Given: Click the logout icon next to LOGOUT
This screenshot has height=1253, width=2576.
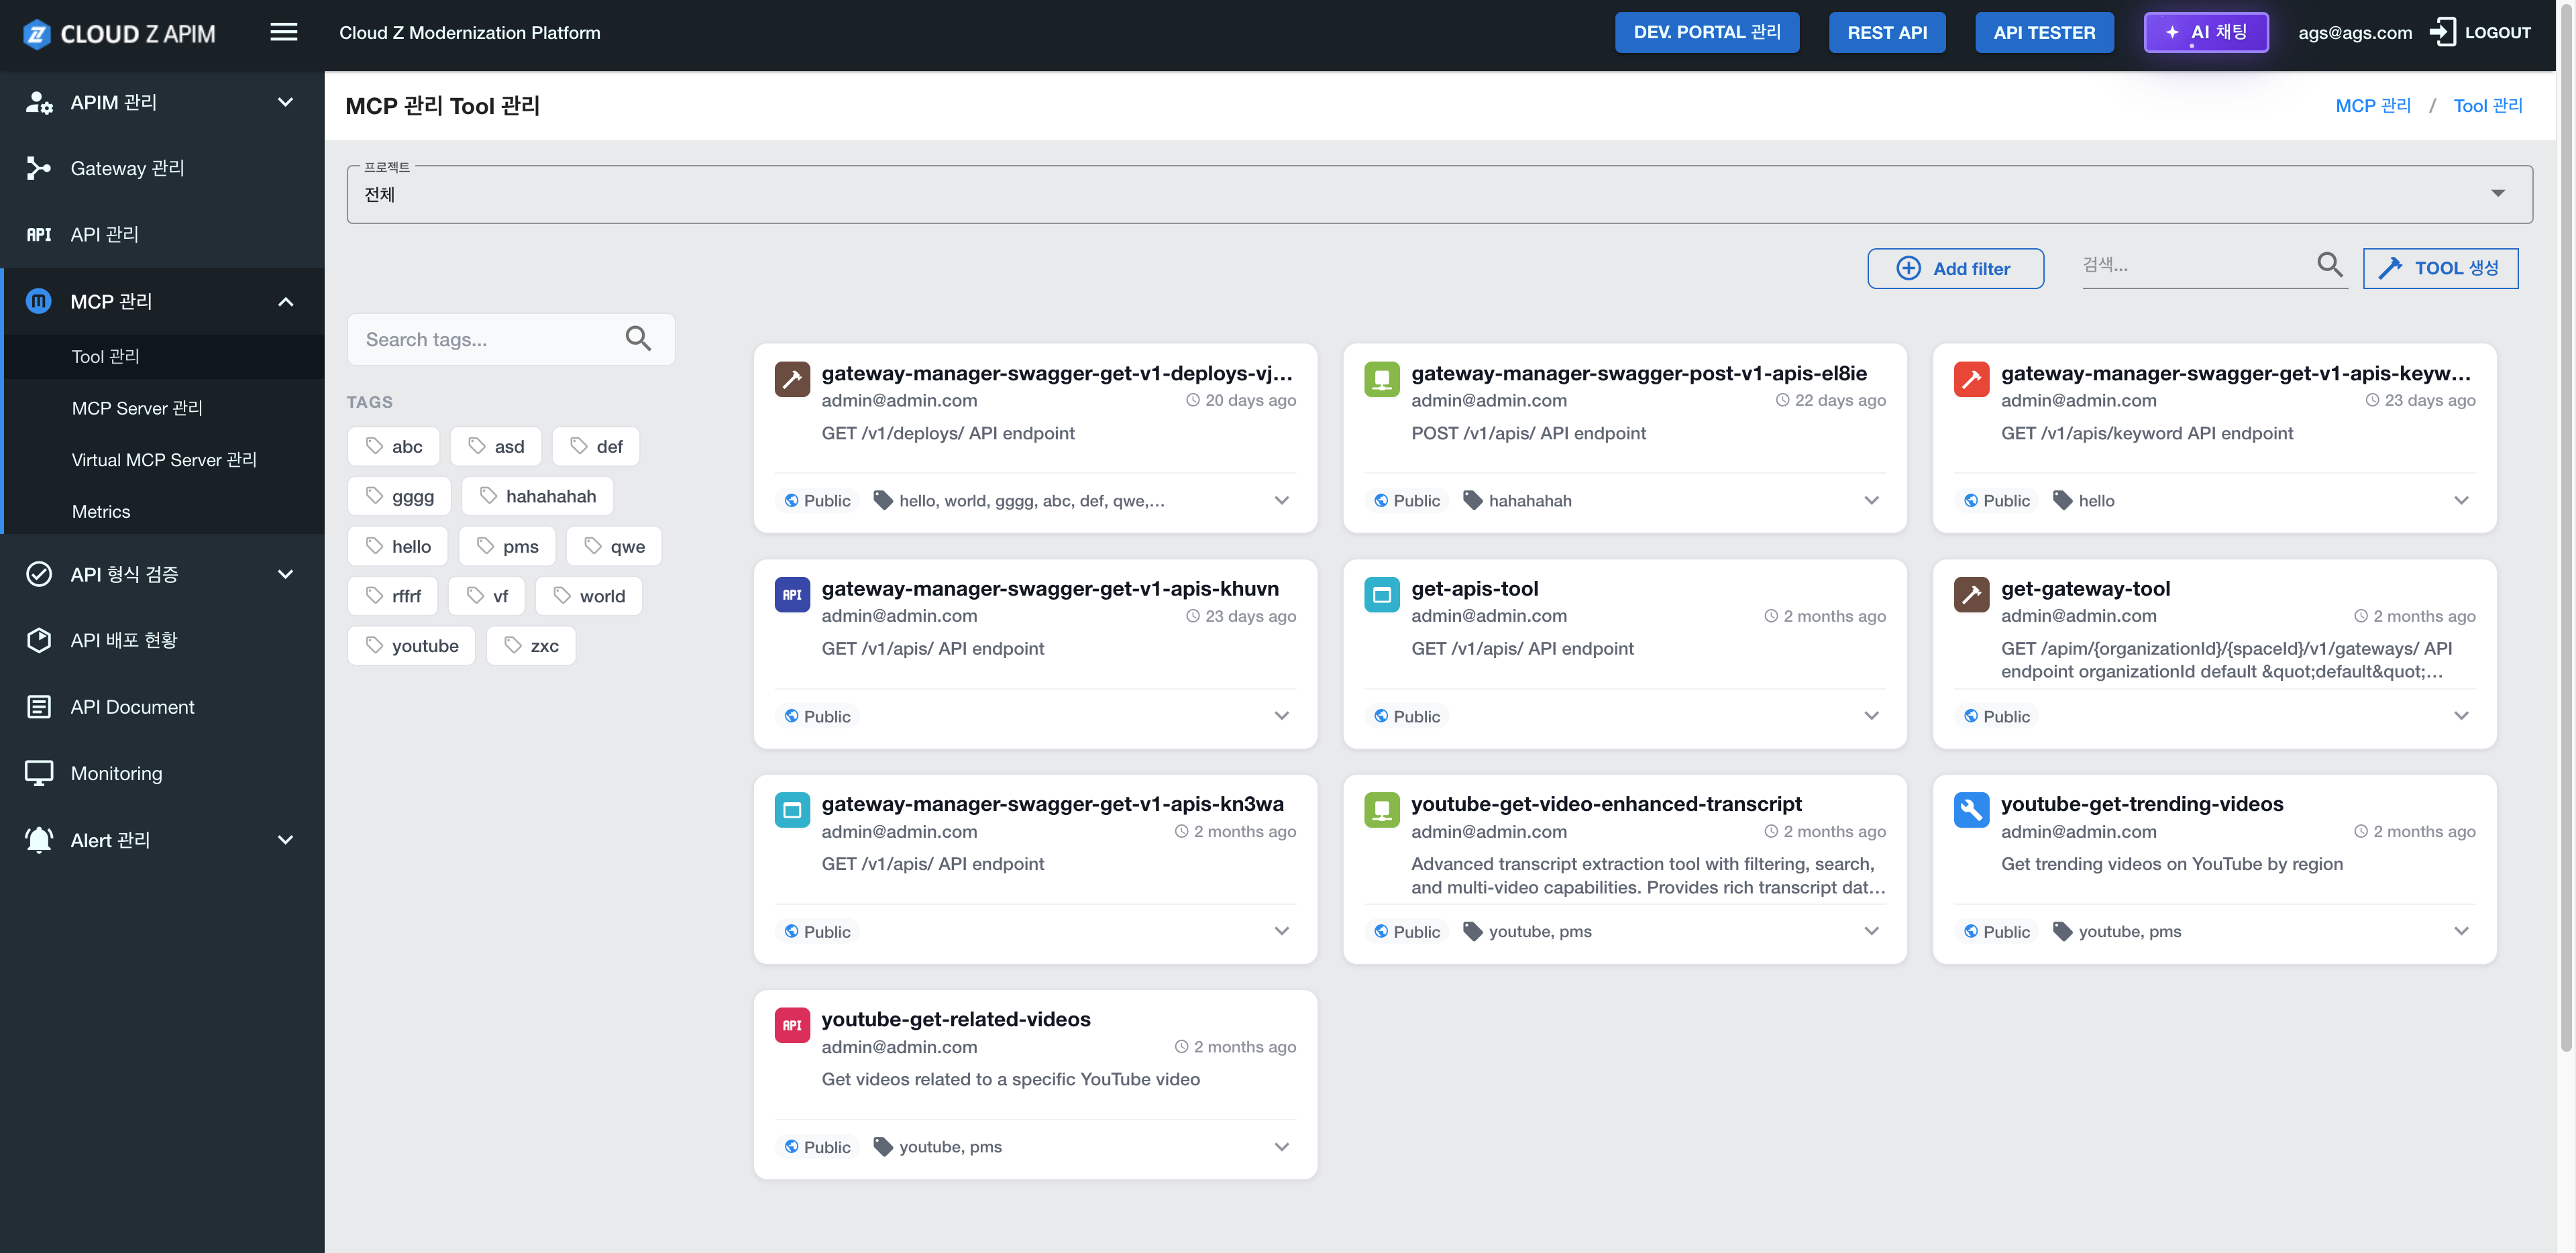Looking at the screenshot, I should tap(2442, 32).
